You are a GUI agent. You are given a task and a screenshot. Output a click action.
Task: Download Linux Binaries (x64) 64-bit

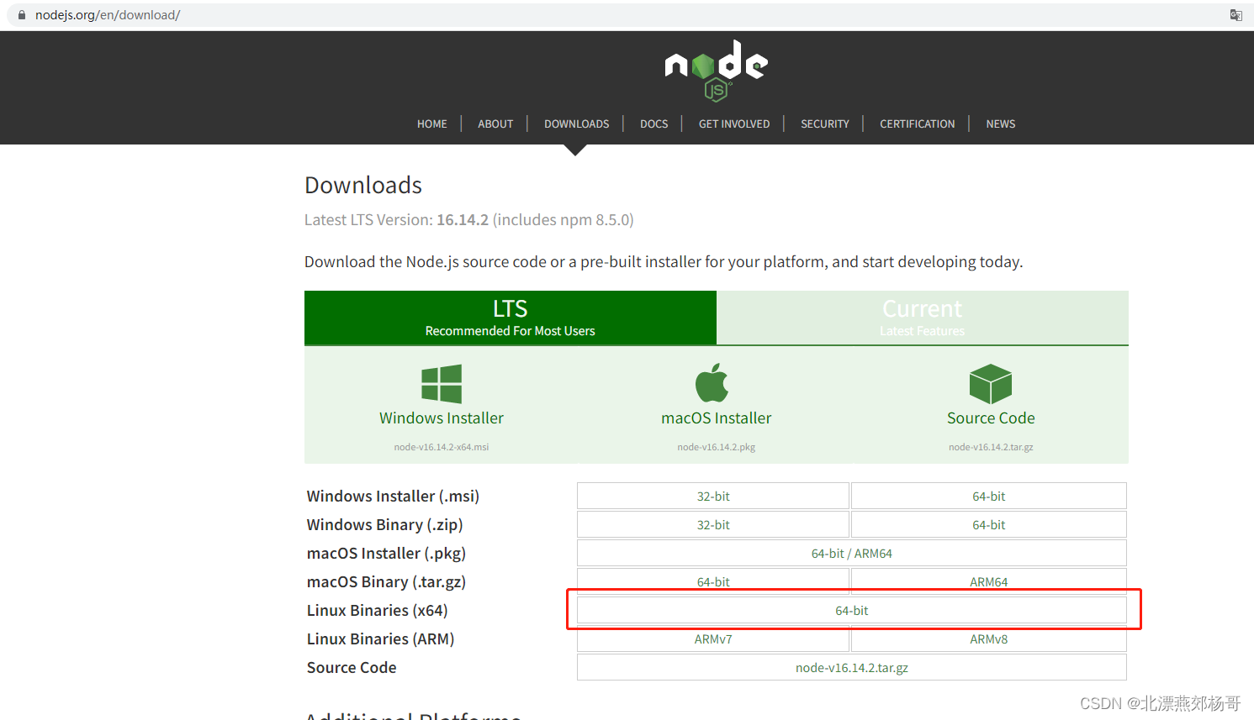pyautogui.click(x=852, y=610)
